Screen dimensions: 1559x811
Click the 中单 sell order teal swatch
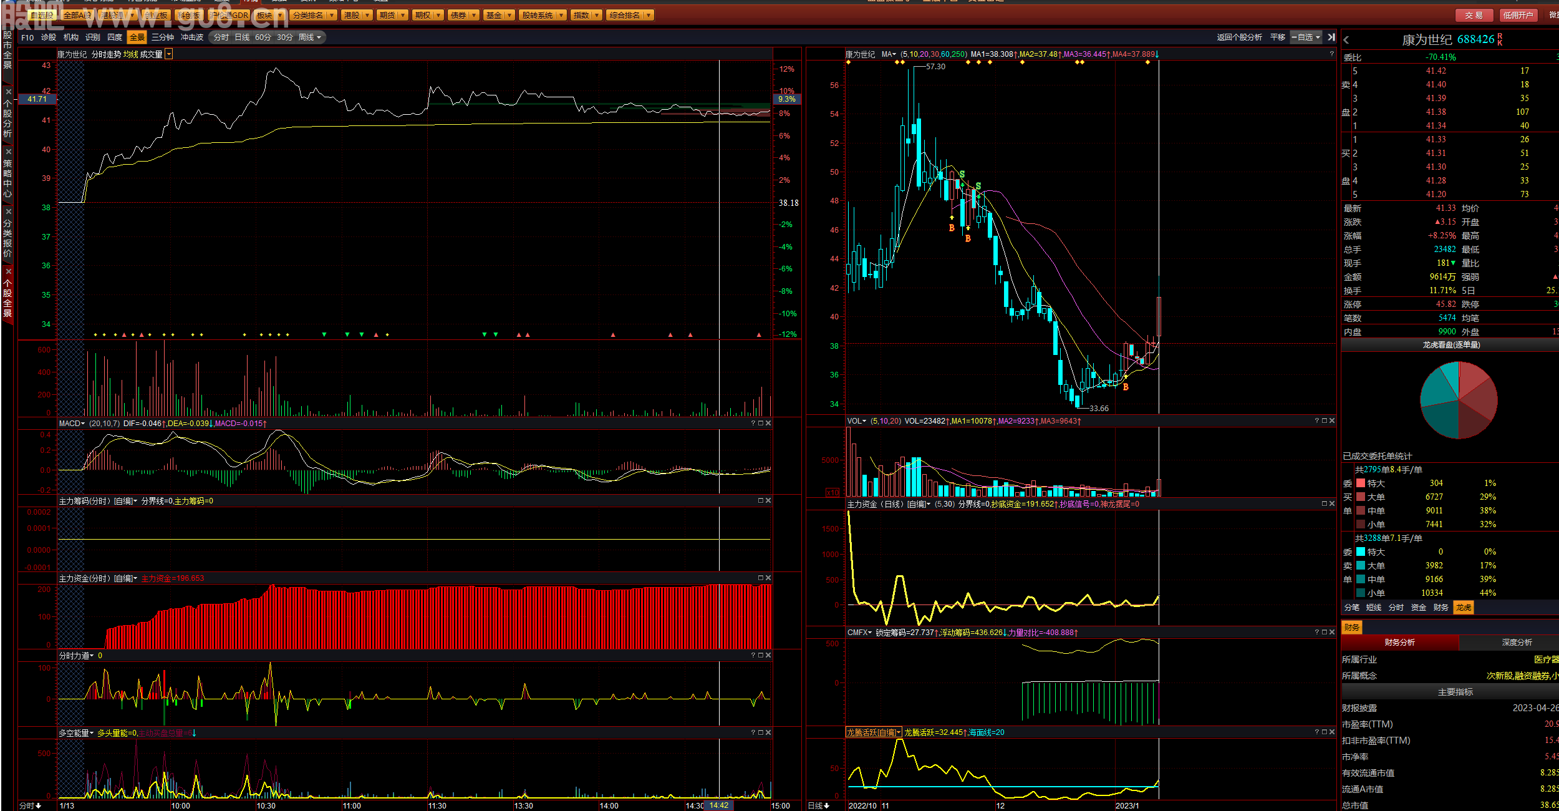tap(1360, 579)
